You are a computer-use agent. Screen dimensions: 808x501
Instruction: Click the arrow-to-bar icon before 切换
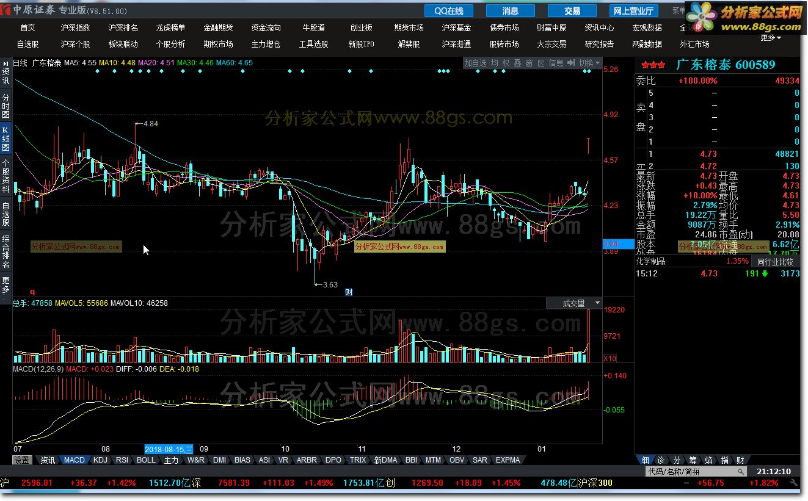point(571,63)
